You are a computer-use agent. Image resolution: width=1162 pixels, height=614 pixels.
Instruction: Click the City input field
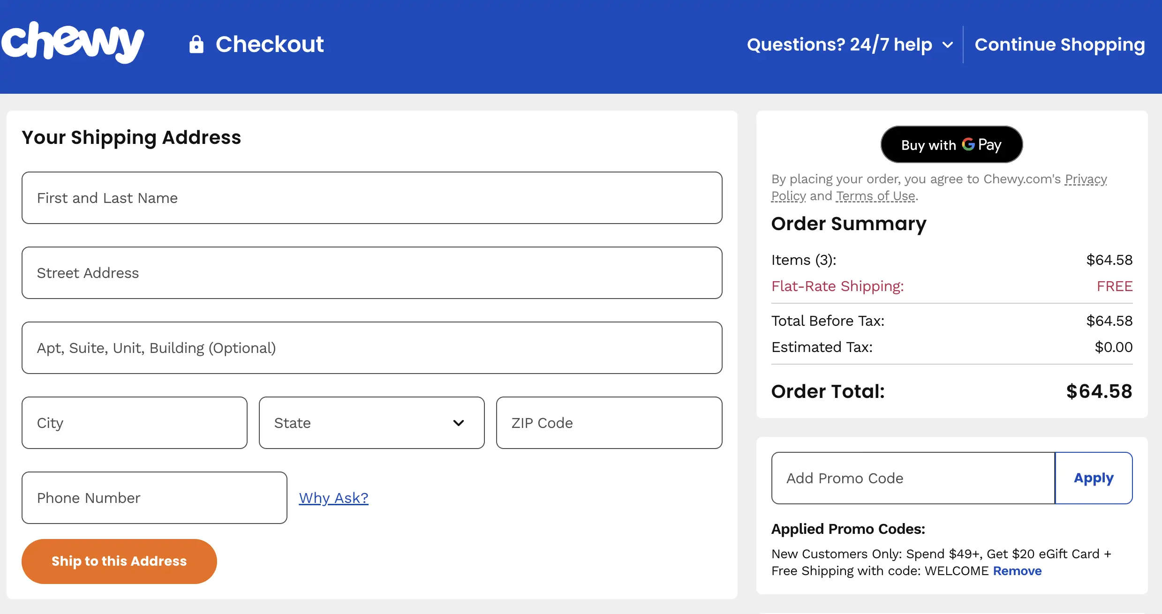134,423
